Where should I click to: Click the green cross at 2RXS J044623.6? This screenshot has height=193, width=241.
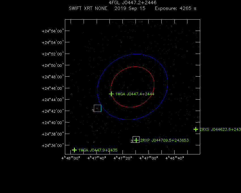(196, 129)
